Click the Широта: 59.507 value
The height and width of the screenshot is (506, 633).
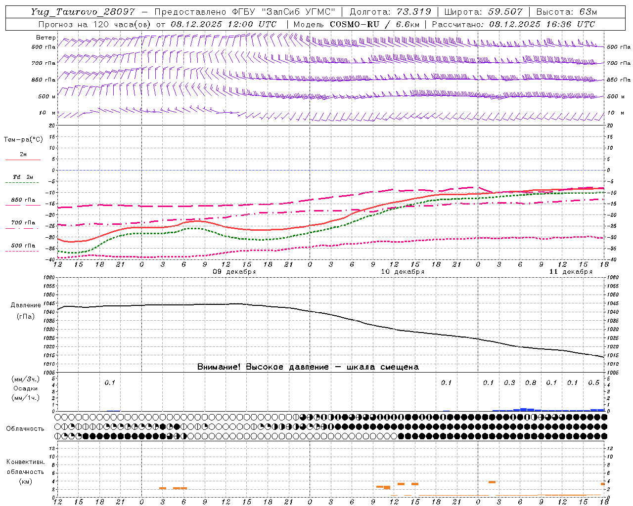point(483,12)
